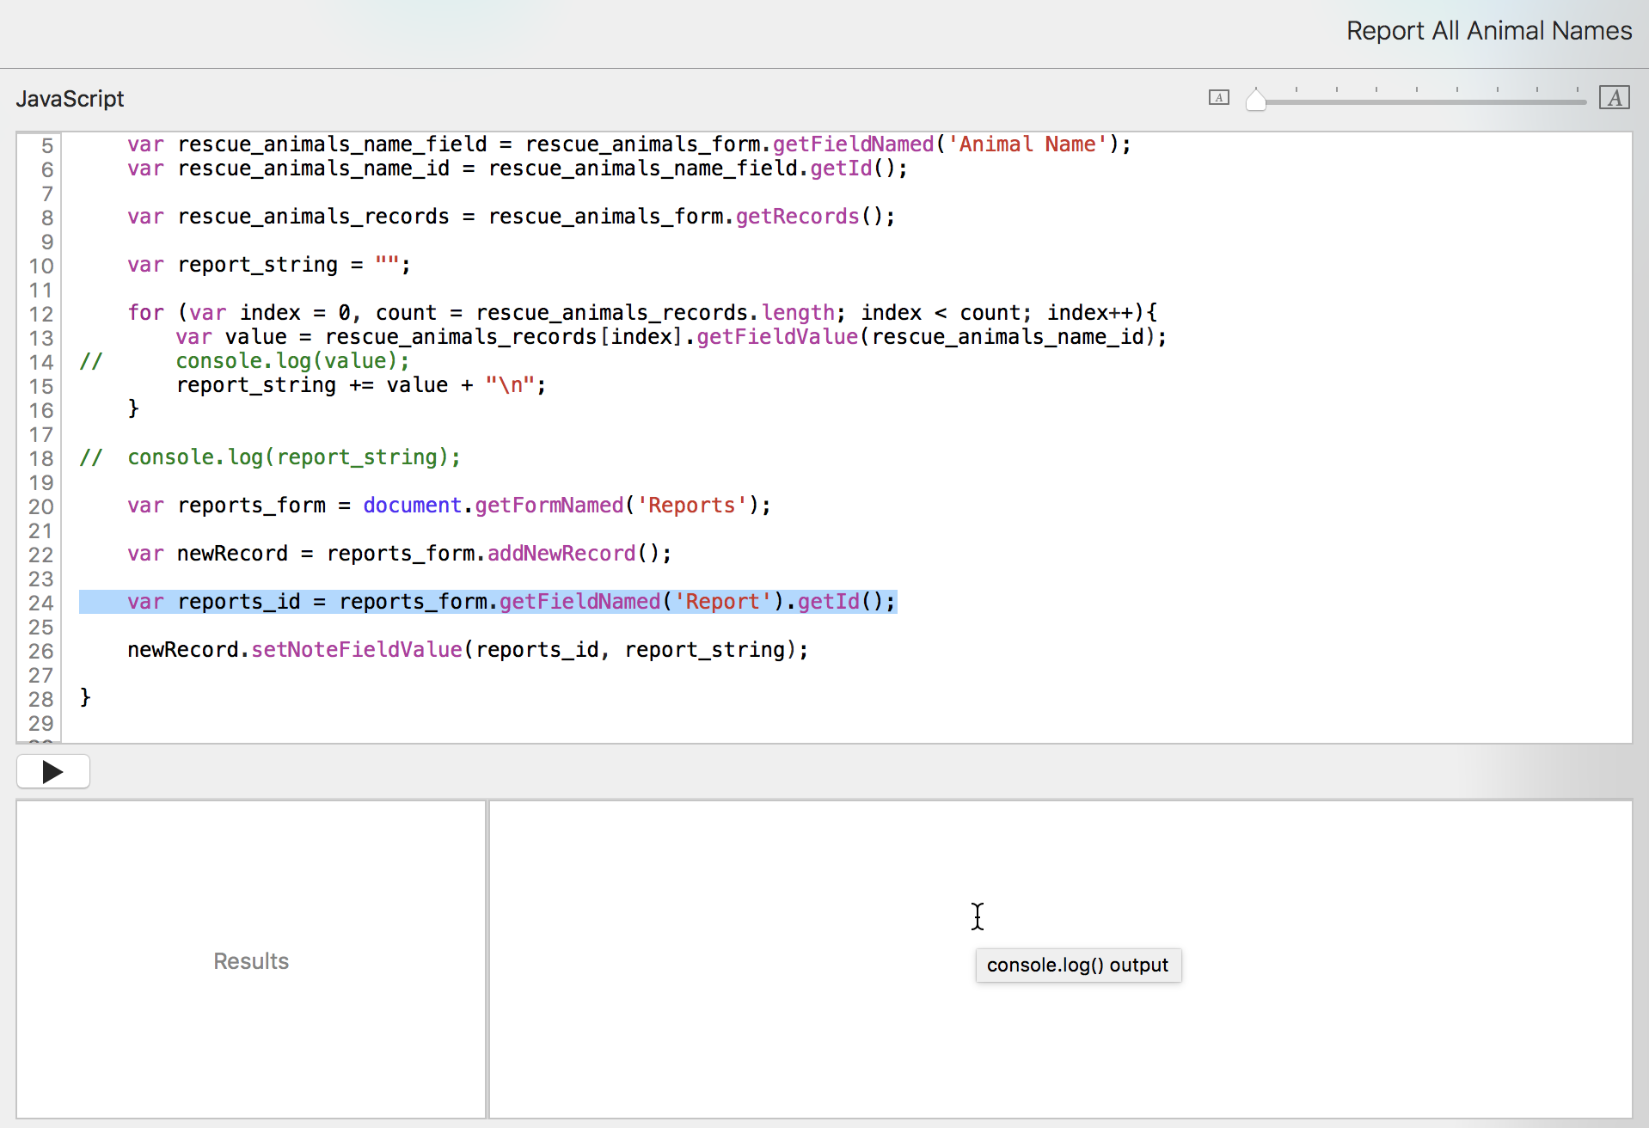The width and height of the screenshot is (1649, 1128).
Task: Click the Report All Animal Names title
Action: tap(1488, 31)
